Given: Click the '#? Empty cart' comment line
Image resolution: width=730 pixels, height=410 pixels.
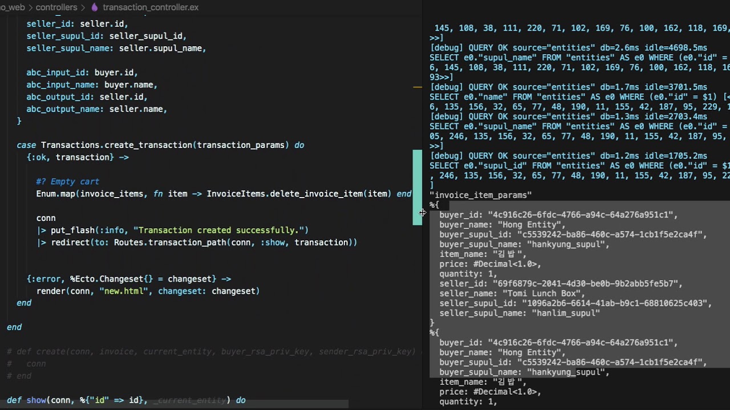Looking at the screenshot, I should point(67,182).
